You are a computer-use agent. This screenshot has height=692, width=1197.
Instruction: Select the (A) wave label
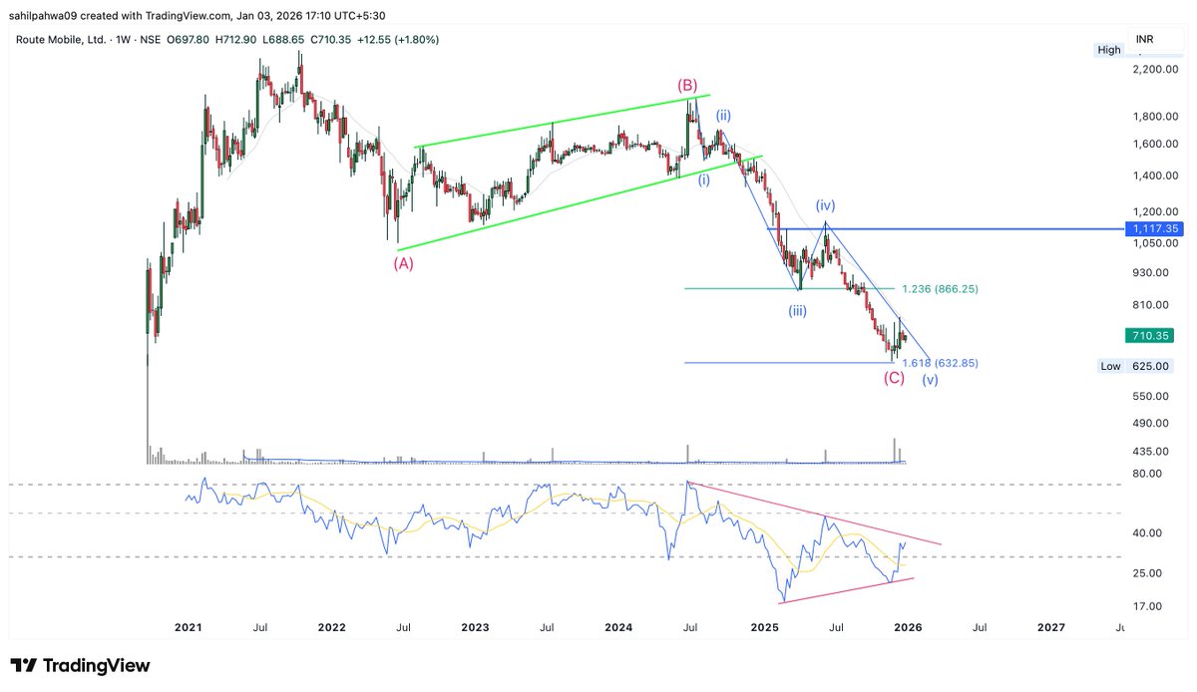[403, 263]
